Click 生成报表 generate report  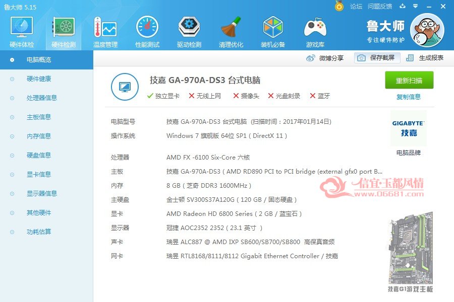[x=425, y=58]
